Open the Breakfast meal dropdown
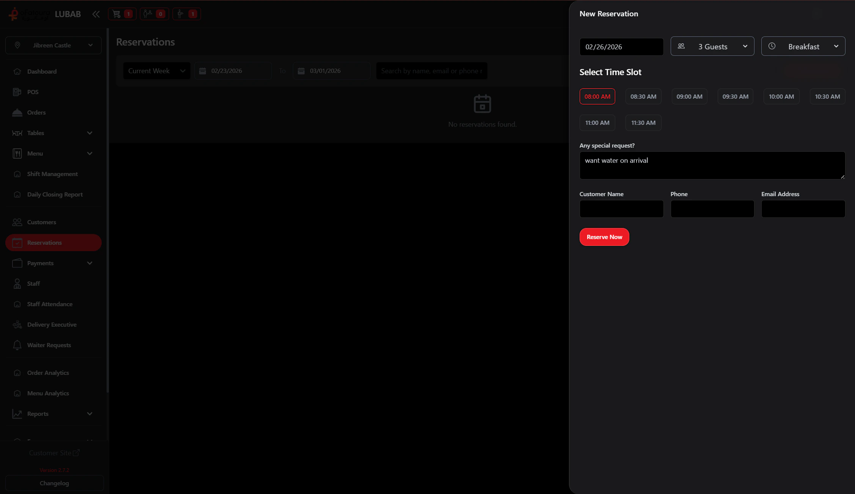 tap(803, 46)
